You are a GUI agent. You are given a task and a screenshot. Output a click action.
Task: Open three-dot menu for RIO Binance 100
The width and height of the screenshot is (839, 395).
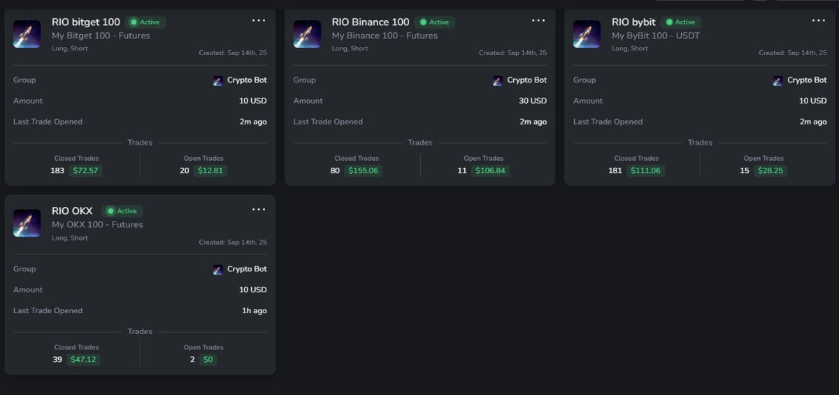click(538, 20)
